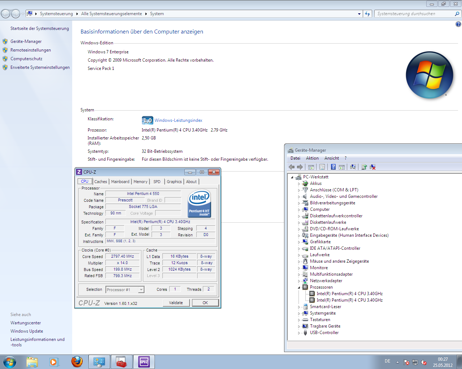Click Validate button in CPU-Z
This screenshot has width=462, height=369.
(x=176, y=303)
